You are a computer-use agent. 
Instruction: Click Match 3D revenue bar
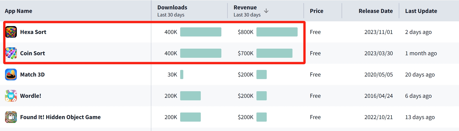262,74
